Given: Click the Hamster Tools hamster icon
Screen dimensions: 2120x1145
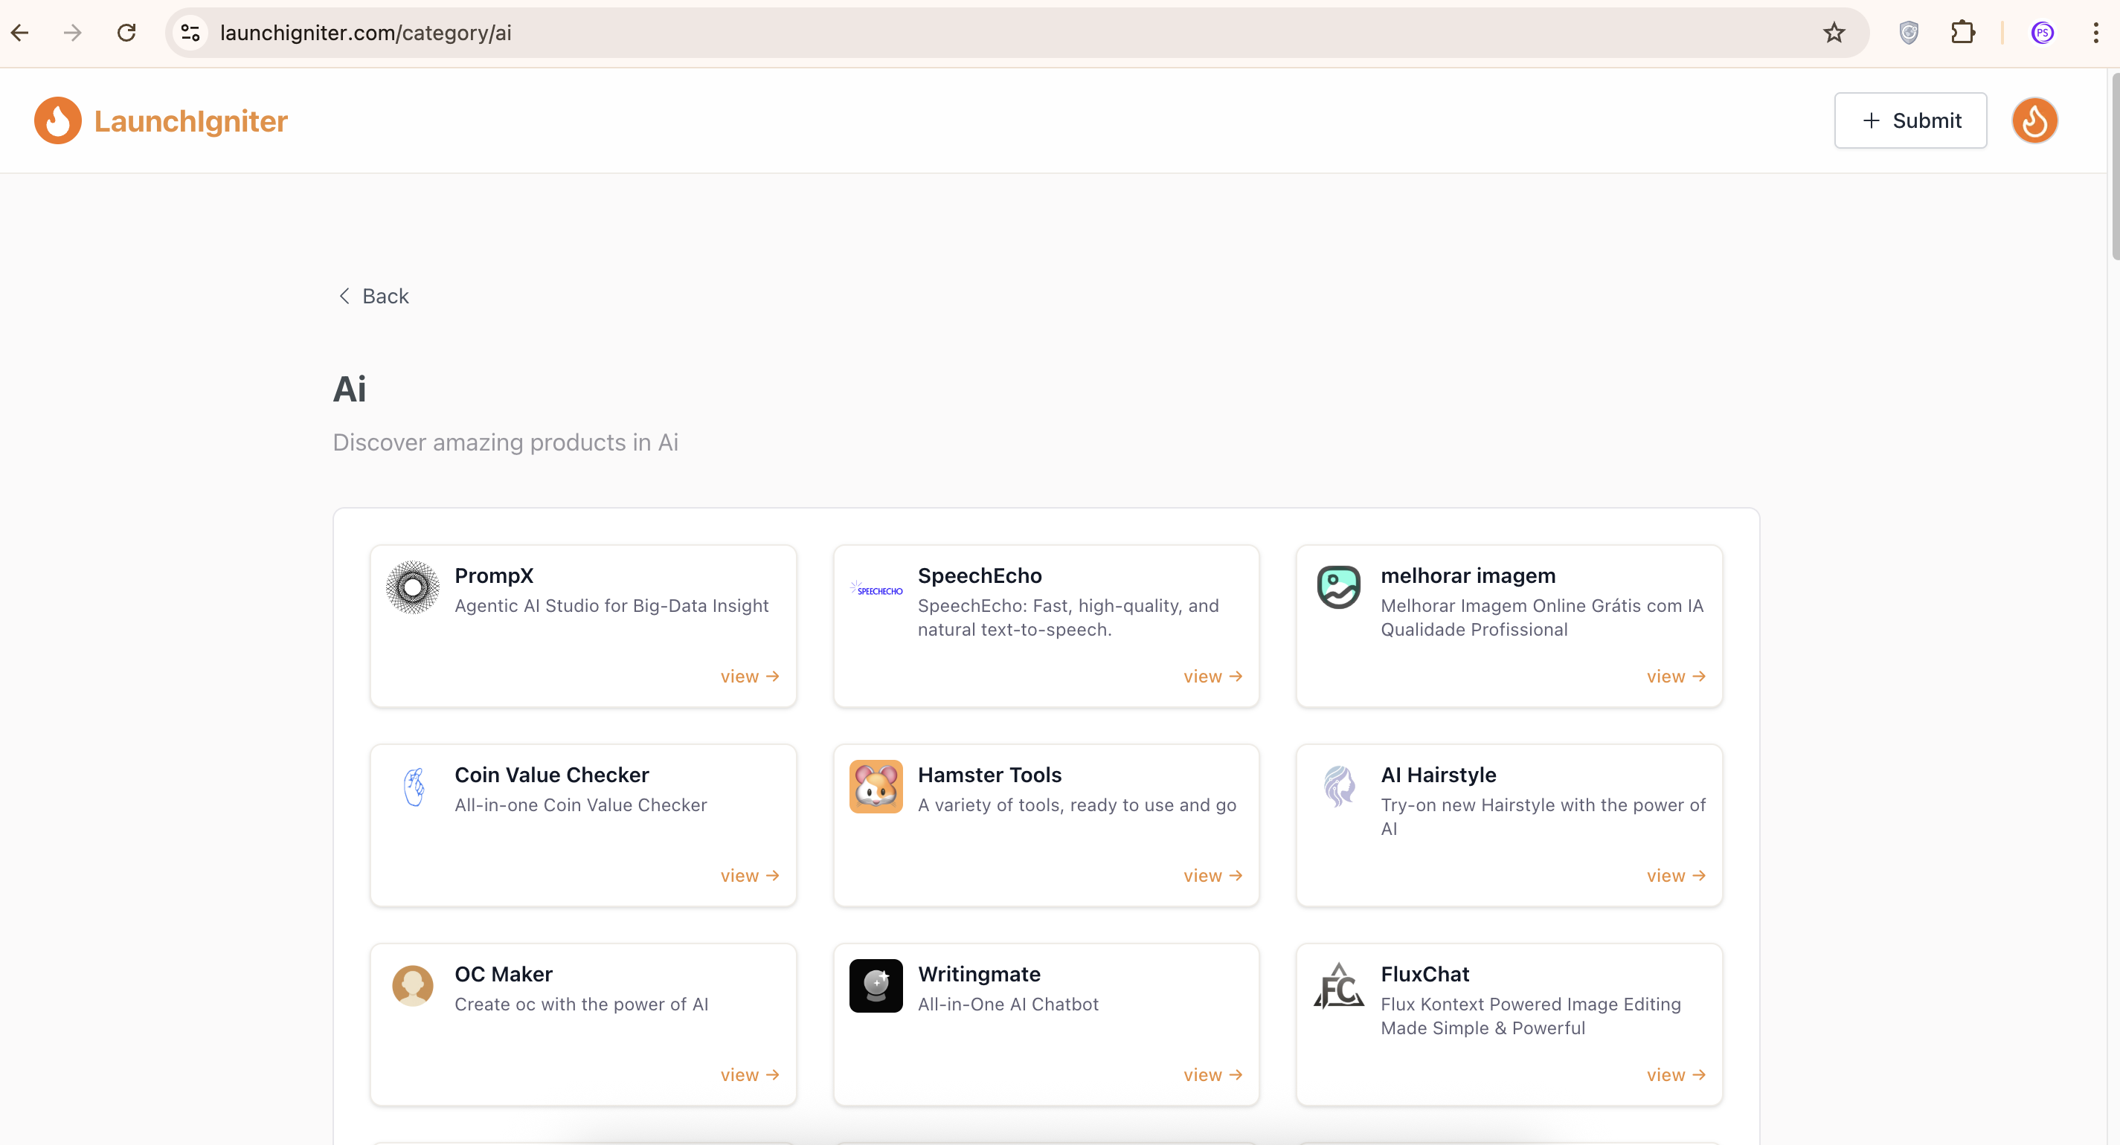Looking at the screenshot, I should [876, 787].
